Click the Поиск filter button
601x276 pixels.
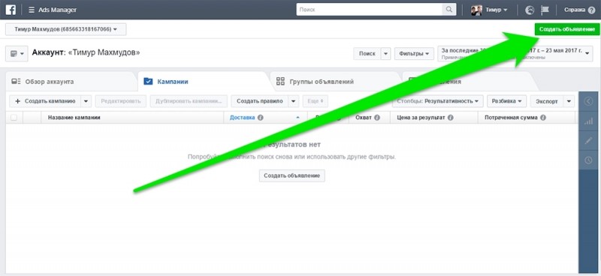[367, 53]
